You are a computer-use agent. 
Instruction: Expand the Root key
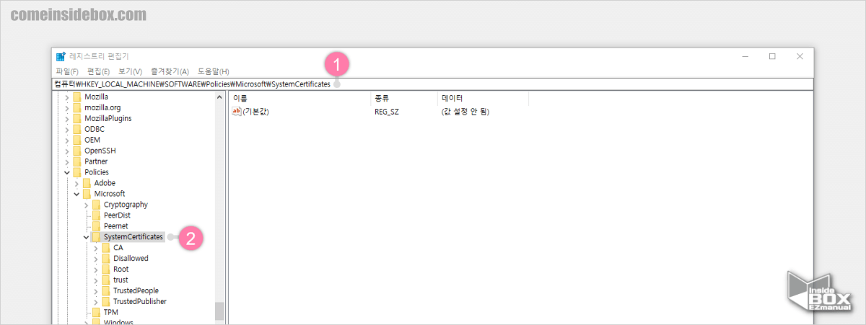(x=95, y=270)
